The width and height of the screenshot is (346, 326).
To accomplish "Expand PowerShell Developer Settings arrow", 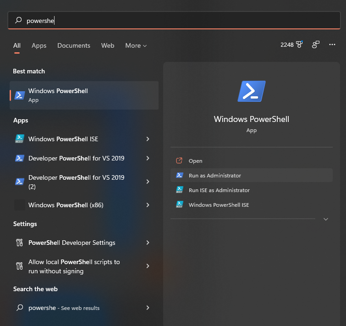I will (148, 243).
